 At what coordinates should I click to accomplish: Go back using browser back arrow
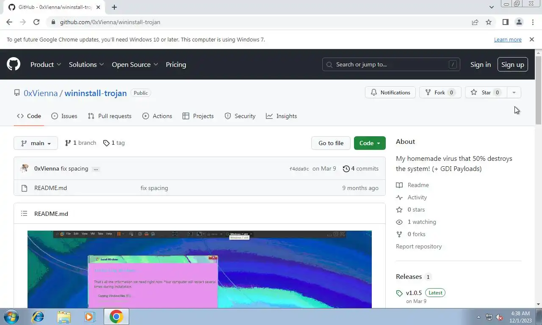tap(9, 22)
